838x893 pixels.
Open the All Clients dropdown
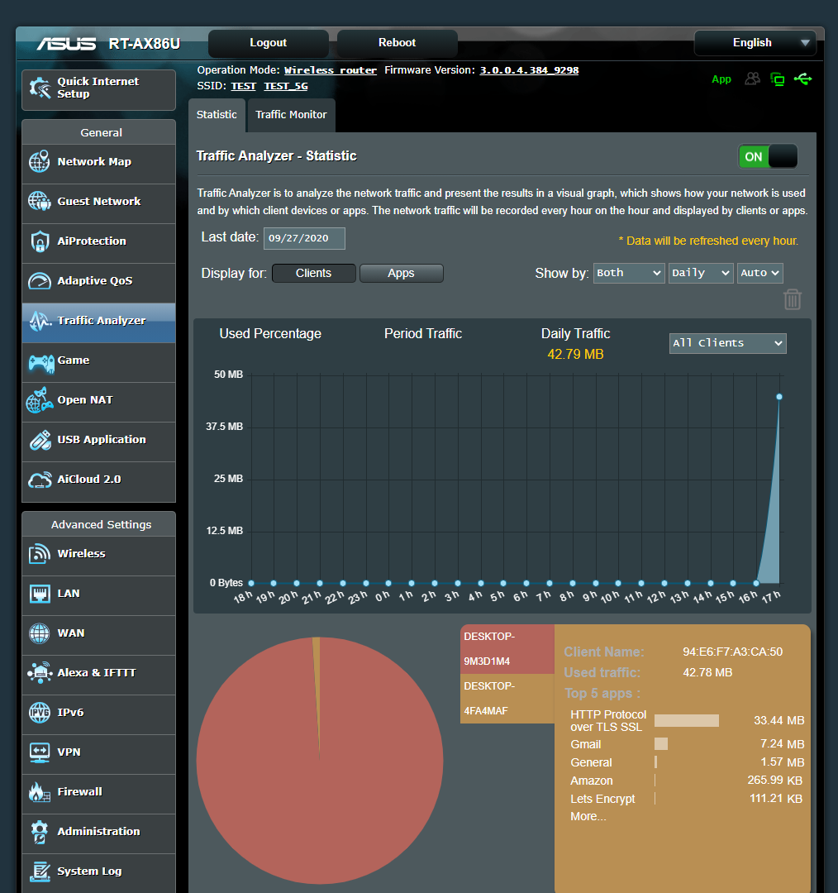[727, 343]
